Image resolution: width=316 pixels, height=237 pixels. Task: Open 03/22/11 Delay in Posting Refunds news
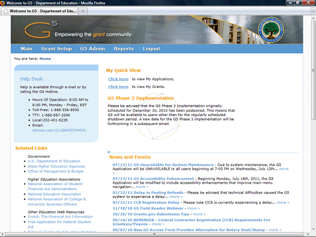[x=148, y=193]
